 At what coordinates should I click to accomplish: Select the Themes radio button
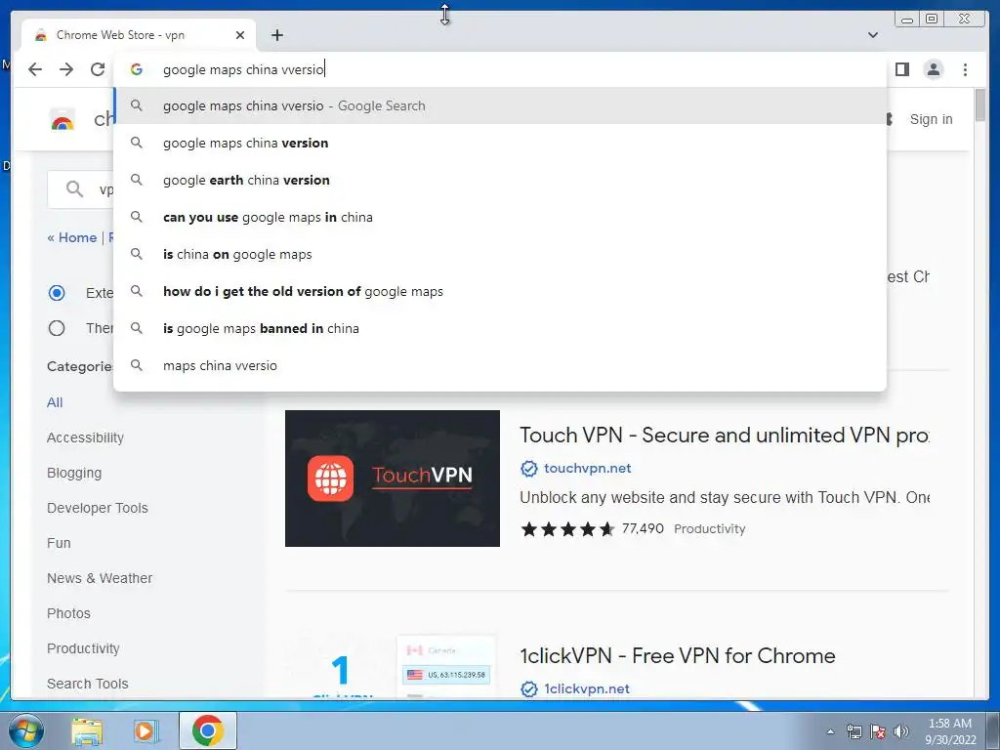coord(57,328)
